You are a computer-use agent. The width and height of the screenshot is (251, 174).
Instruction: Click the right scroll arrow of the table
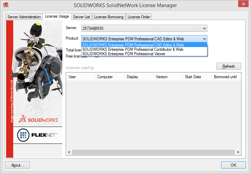tap(238, 152)
